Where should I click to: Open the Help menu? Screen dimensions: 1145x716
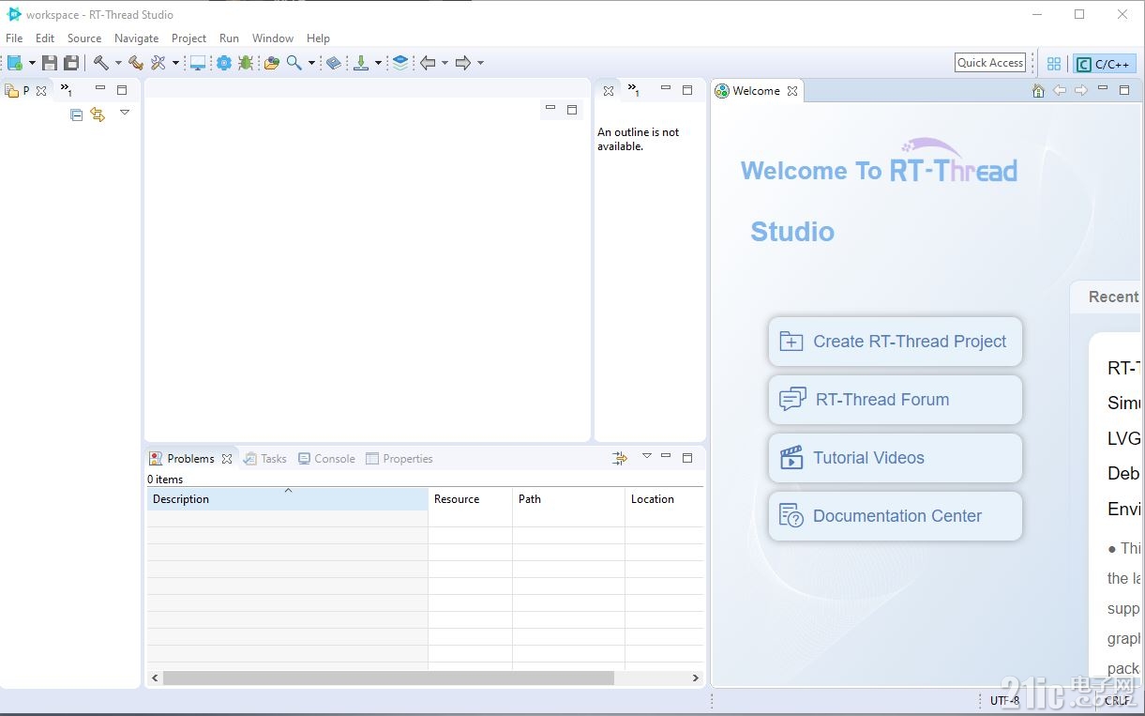pos(318,38)
